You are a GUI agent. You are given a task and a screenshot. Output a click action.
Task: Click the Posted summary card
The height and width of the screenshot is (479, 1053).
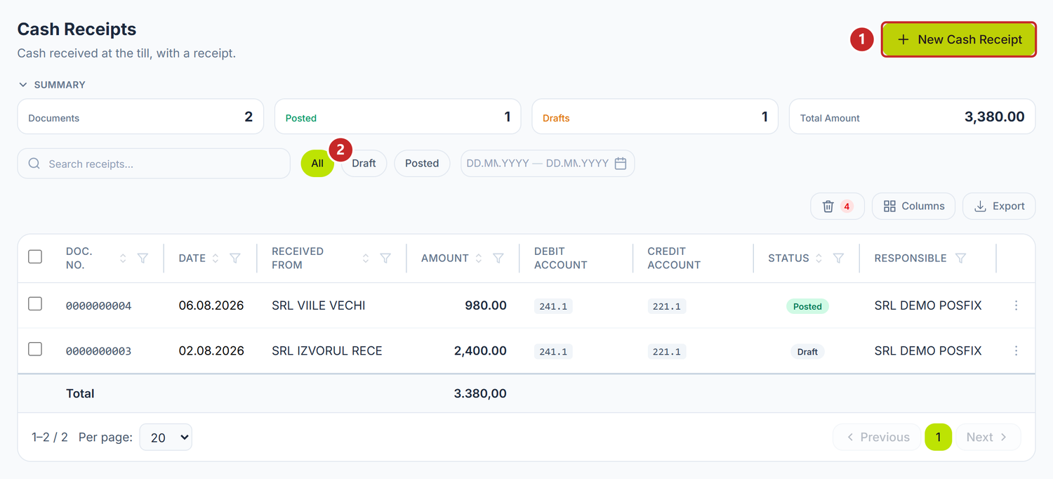pos(397,117)
